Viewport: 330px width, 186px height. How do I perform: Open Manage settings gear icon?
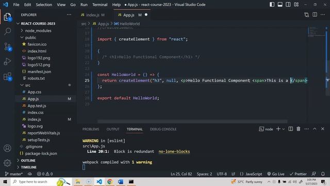[x=7, y=163]
